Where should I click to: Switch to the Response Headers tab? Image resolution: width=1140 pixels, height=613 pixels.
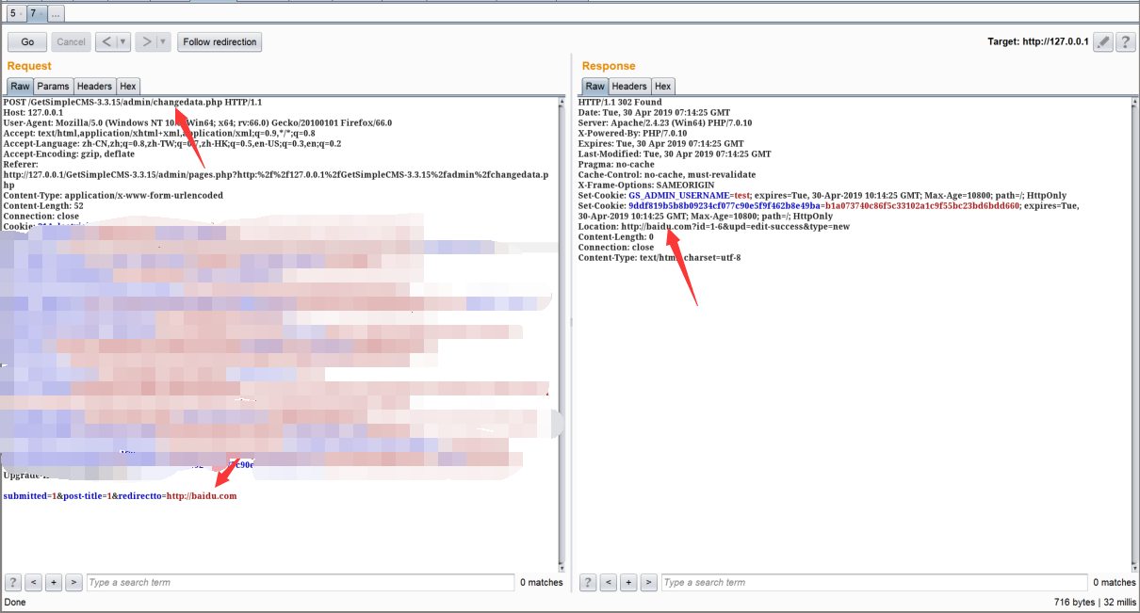629,86
